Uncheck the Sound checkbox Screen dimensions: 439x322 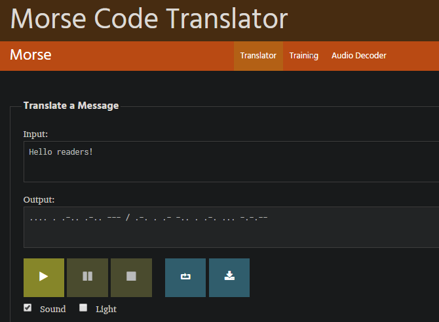(x=28, y=308)
